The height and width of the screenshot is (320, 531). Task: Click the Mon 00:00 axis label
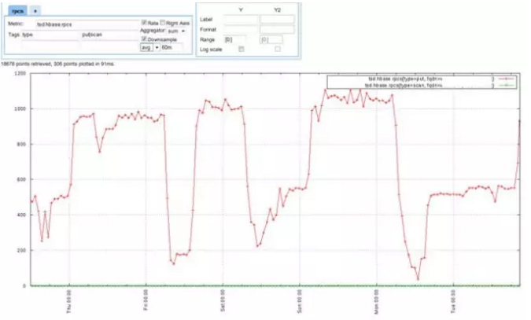point(376,302)
